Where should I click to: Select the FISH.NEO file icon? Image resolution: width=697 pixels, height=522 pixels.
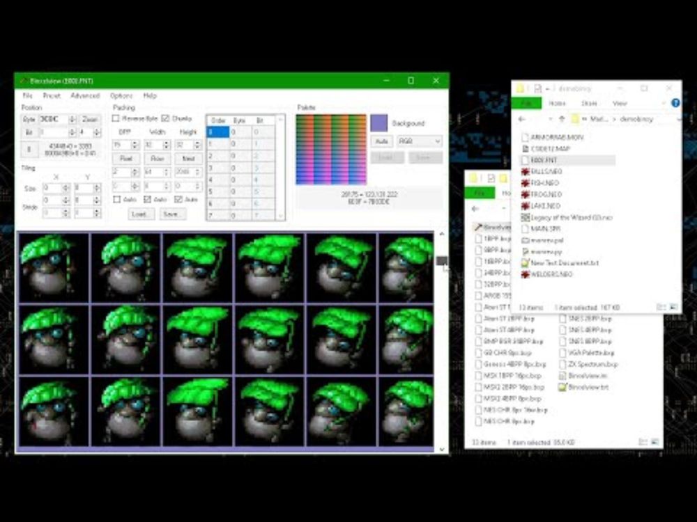525,183
